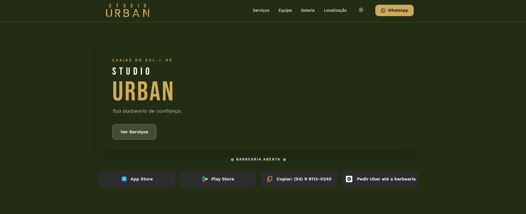Click the Studio Urban logo in header
Viewport: 526px width, 214px height.
coord(128,10)
